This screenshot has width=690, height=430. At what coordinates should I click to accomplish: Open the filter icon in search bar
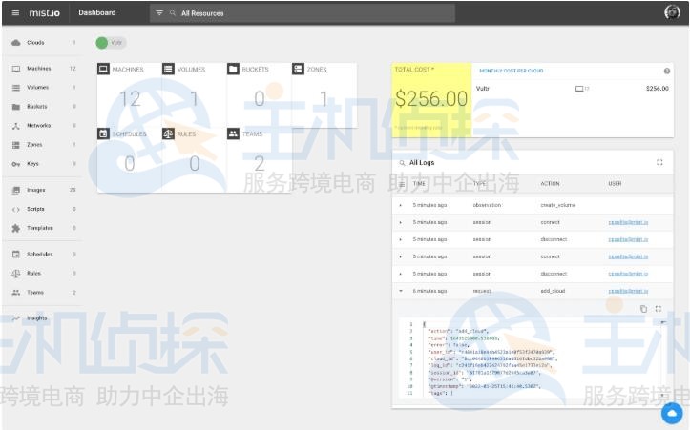click(x=159, y=13)
